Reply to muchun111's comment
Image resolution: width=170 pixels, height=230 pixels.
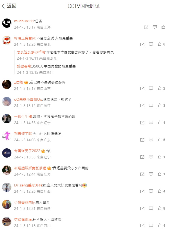tap(155, 27)
